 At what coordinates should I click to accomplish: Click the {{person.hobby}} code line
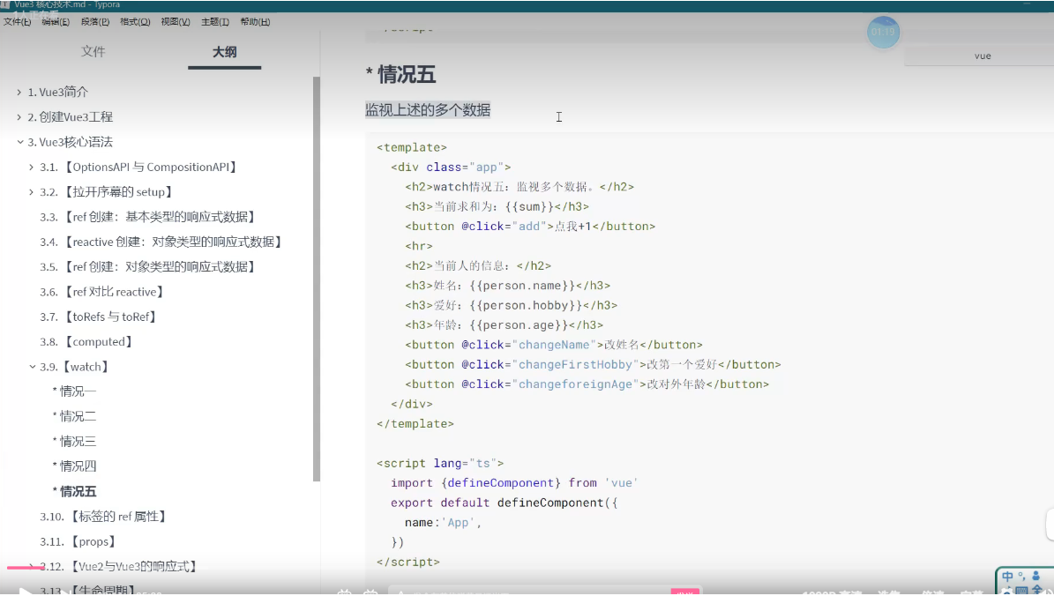(x=511, y=305)
